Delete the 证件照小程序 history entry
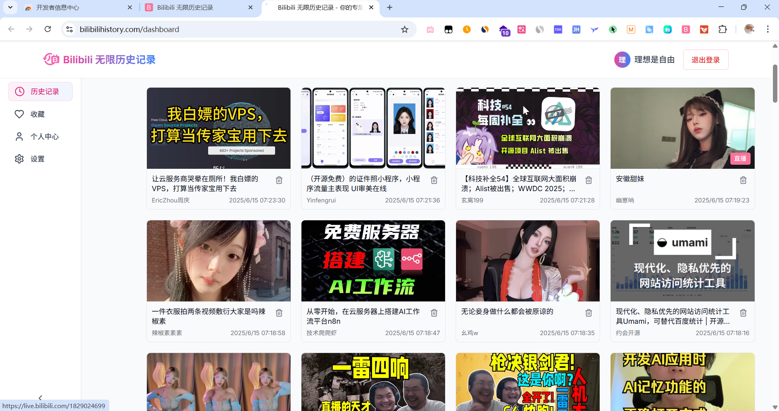779x411 pixels. (434, 180)
